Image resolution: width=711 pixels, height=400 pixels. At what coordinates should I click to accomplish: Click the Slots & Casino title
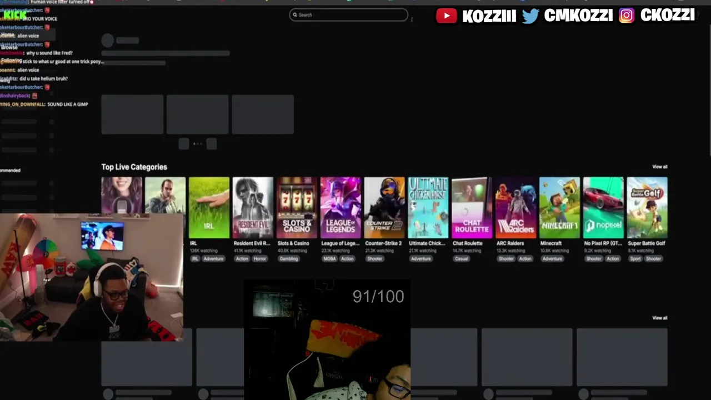[293, 243]
